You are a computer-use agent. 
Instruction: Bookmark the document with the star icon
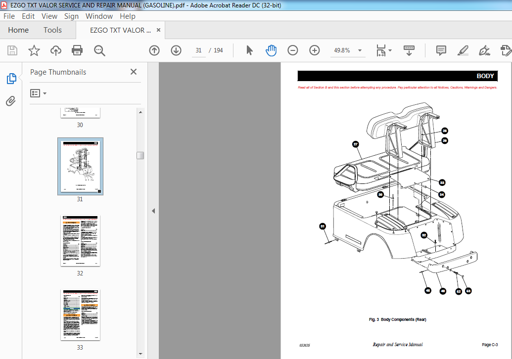(34, 50)
